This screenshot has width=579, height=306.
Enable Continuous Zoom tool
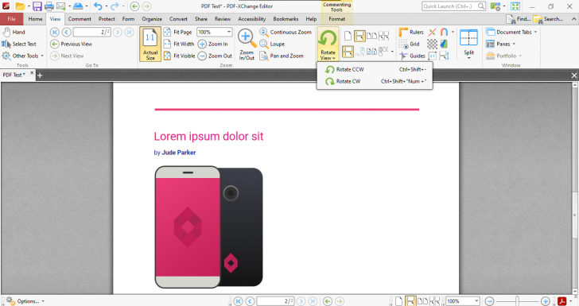coord(286,32)
